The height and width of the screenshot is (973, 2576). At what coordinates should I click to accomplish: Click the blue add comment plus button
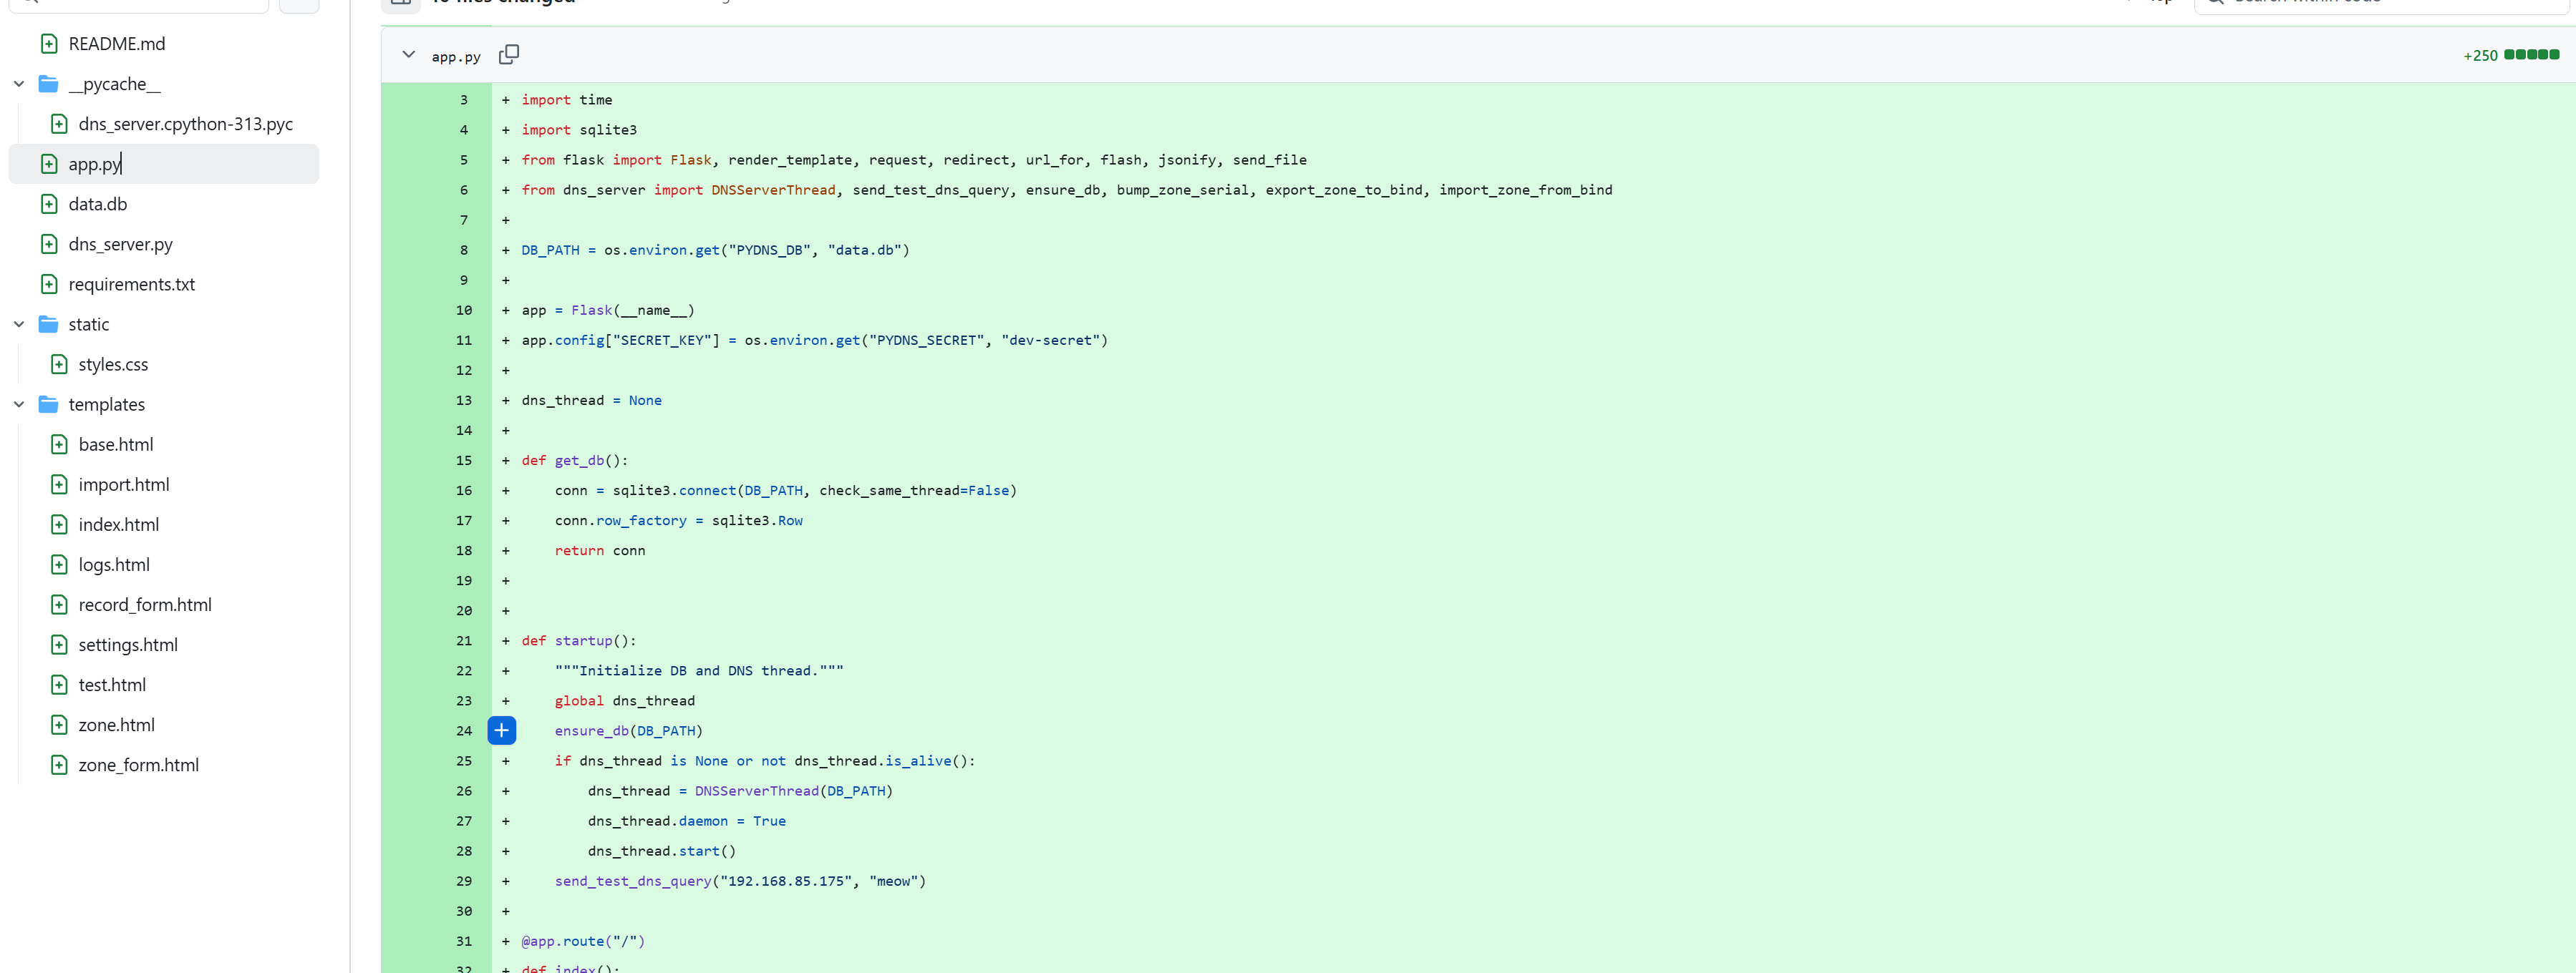click(501, 730)
